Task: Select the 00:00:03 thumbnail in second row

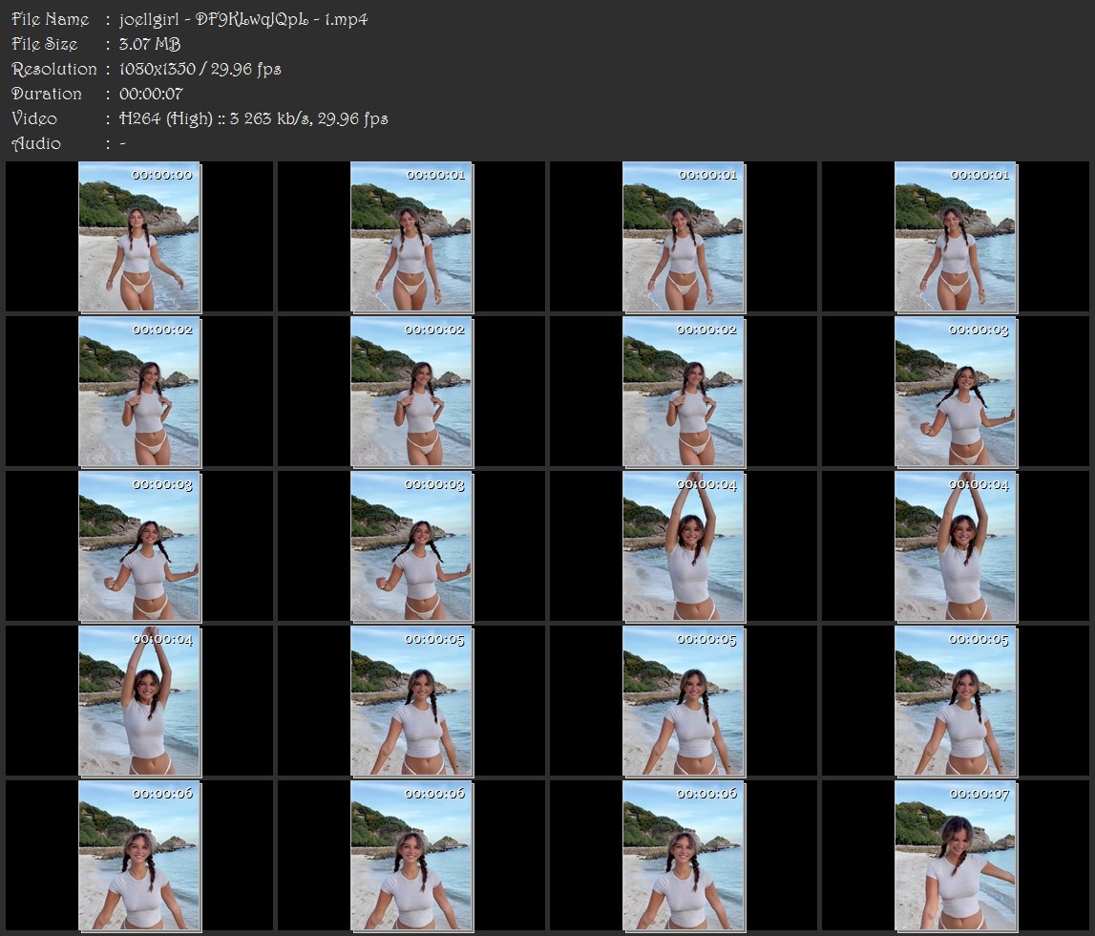Action: click(x=956, y=392)
